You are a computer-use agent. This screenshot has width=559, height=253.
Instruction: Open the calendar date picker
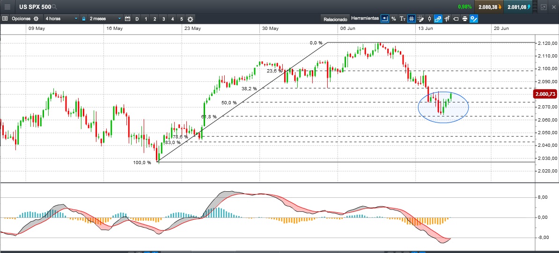pos(127,19)
